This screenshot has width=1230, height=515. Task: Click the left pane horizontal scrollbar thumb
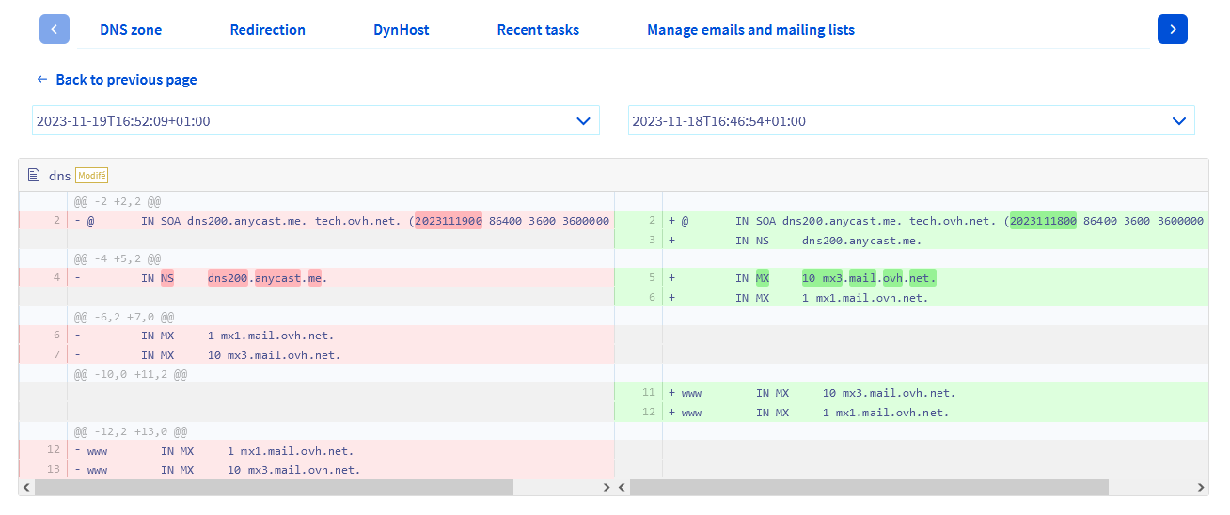click(x=274, y=487)
